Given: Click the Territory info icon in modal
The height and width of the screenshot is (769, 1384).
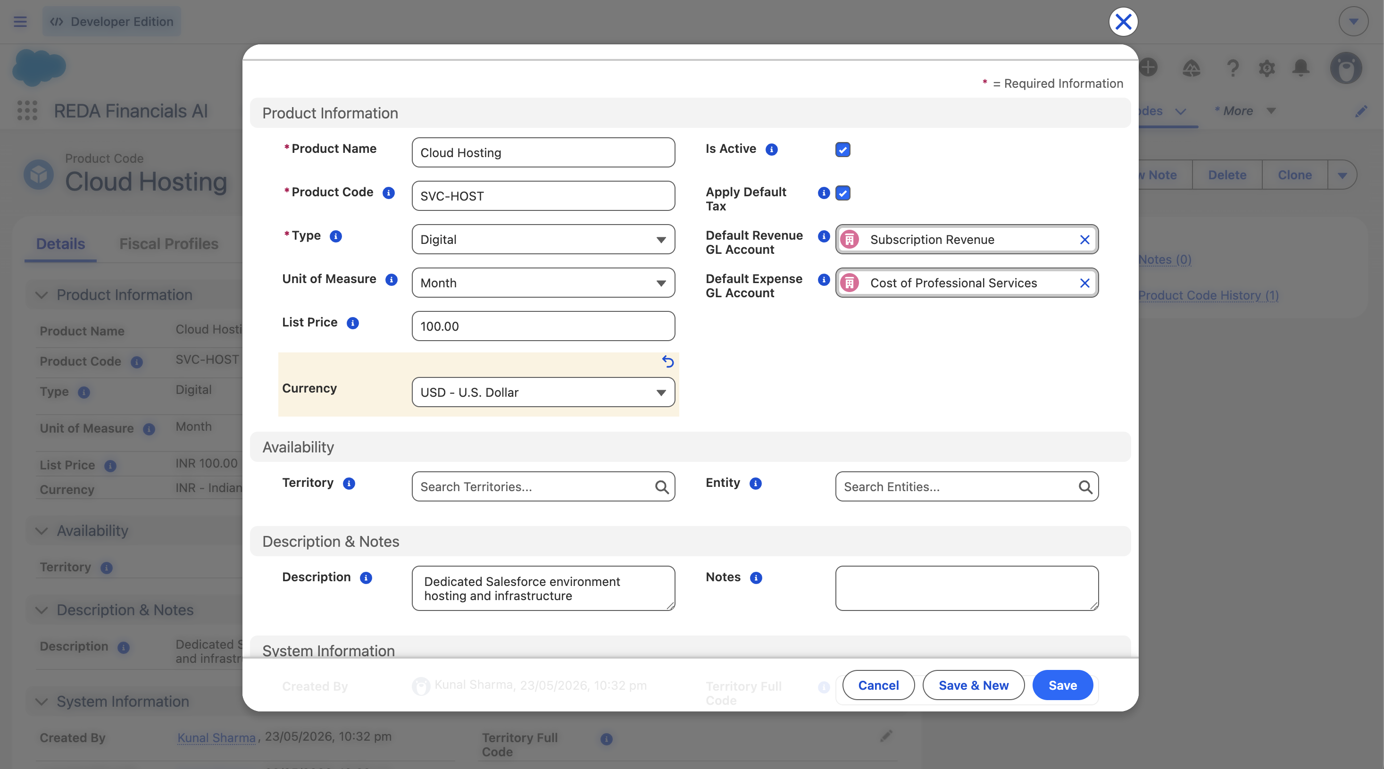Looking at the screenshot, I should tap(349, 484).
